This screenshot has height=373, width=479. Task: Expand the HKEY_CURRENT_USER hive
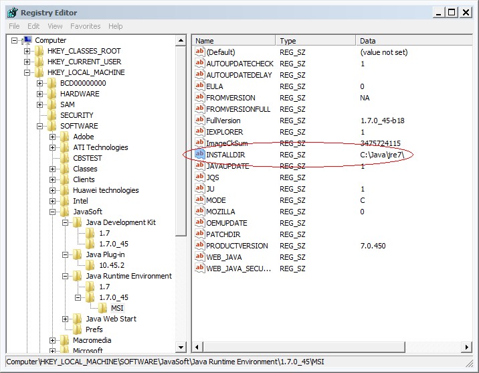(27, 62)
